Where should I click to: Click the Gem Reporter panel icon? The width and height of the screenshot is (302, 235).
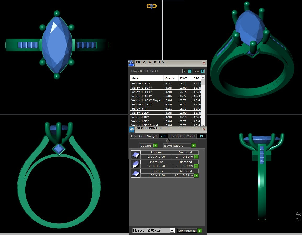tap(132, 129)
